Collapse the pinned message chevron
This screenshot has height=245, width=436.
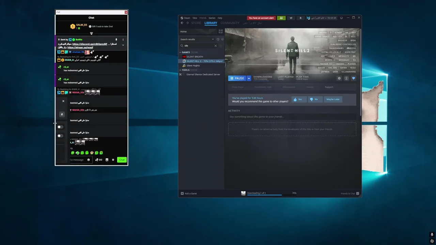coord(123,45)
